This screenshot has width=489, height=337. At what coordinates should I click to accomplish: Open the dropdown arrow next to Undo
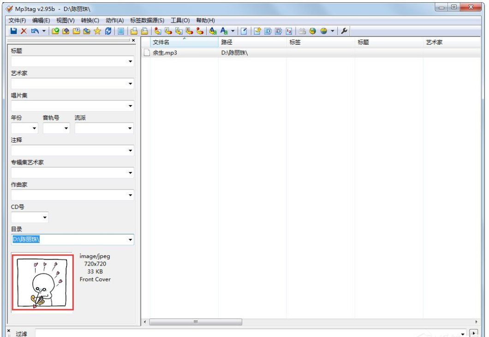(x=44, y=31)
